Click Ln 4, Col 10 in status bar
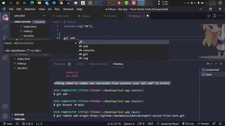This screenshot has width=225, height=126. 114,124
